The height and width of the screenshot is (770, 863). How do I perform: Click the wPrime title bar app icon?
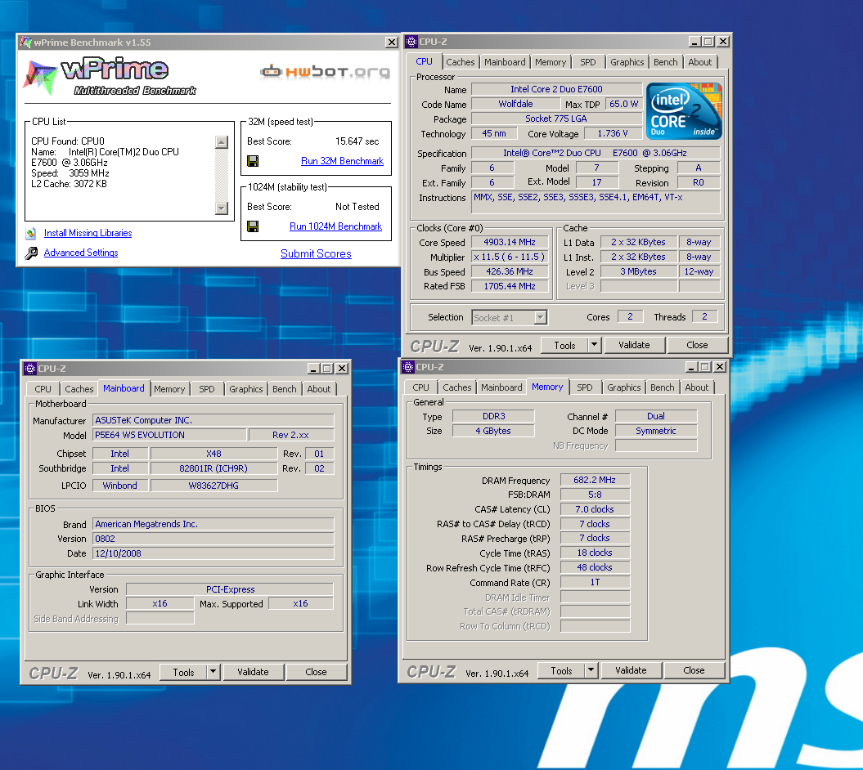(25, 43)
